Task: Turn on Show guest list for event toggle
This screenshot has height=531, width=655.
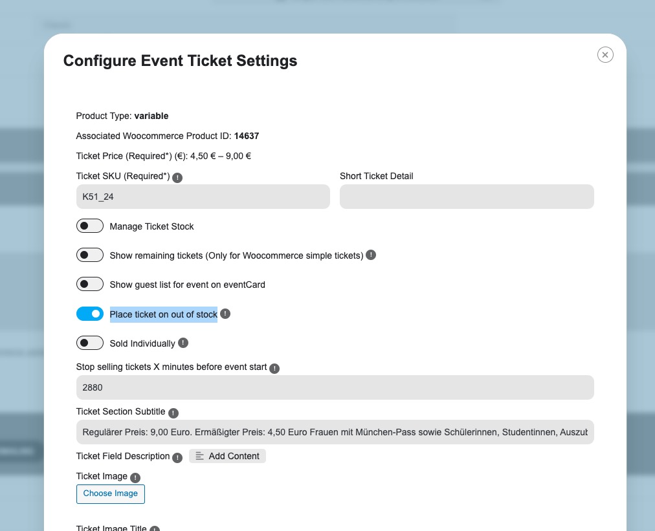Action: [90, 285]
